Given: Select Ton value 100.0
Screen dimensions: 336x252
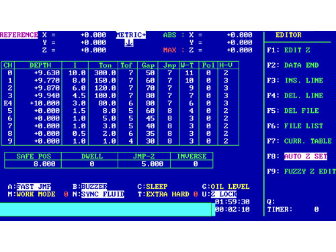Looking at the screenshot, I should pos(105,95).
